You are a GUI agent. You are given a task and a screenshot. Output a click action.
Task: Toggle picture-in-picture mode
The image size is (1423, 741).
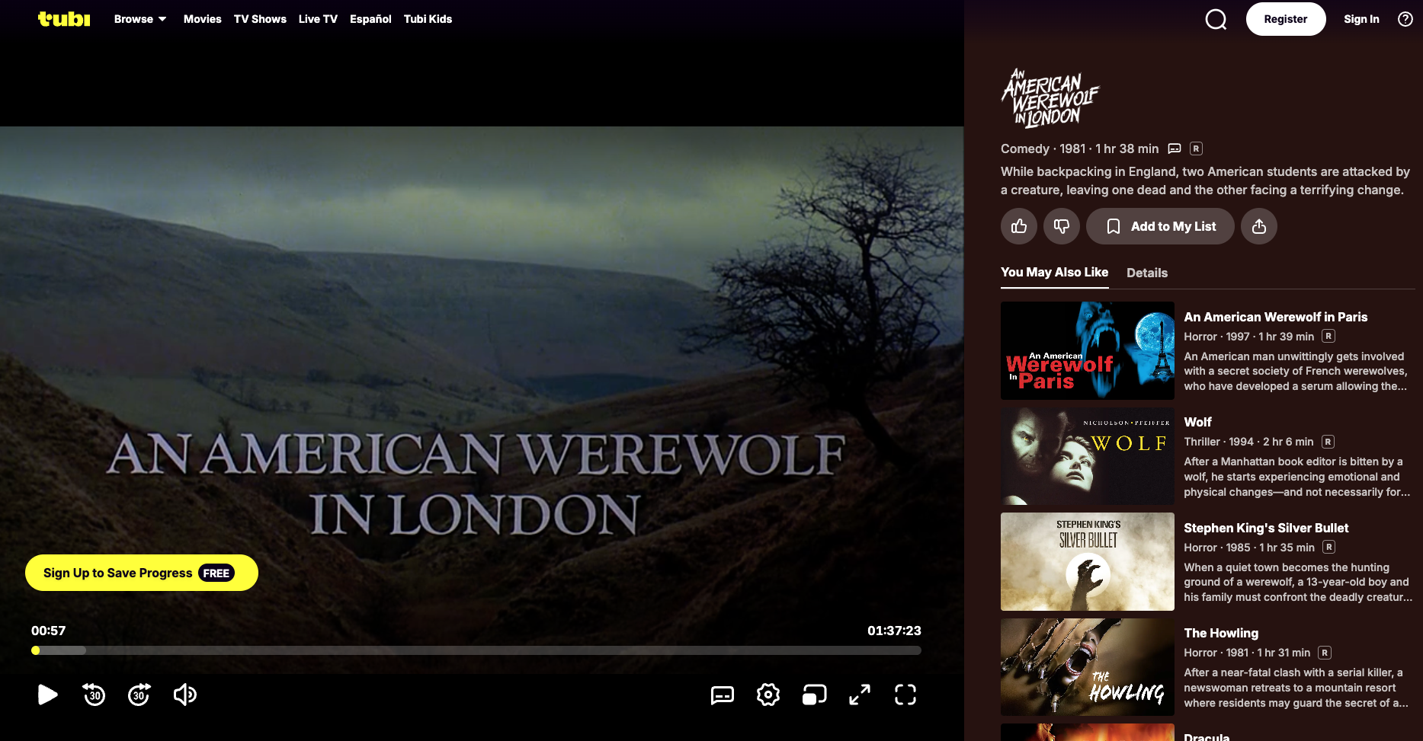(814, 695)
